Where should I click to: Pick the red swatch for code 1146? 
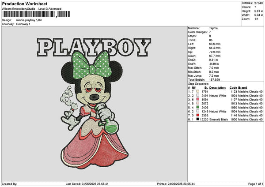coord(197,115)
